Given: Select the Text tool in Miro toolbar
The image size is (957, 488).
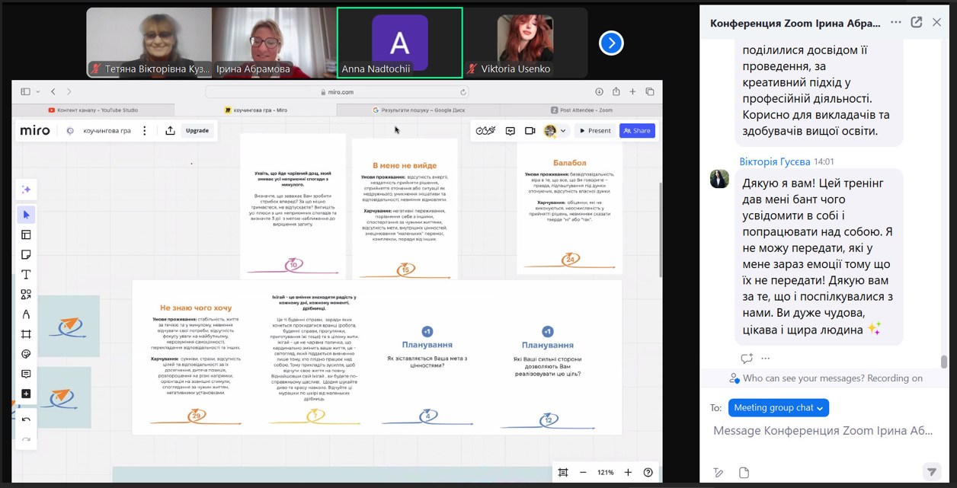Looking at the screenshot, I should (26, 274).
